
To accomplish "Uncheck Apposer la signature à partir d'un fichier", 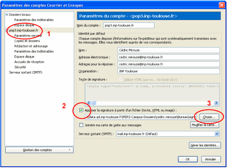I will coord(81,110).
